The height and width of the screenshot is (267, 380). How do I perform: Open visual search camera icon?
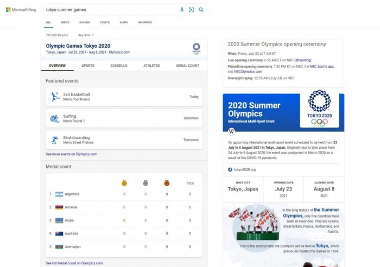(x=191, y=10)
